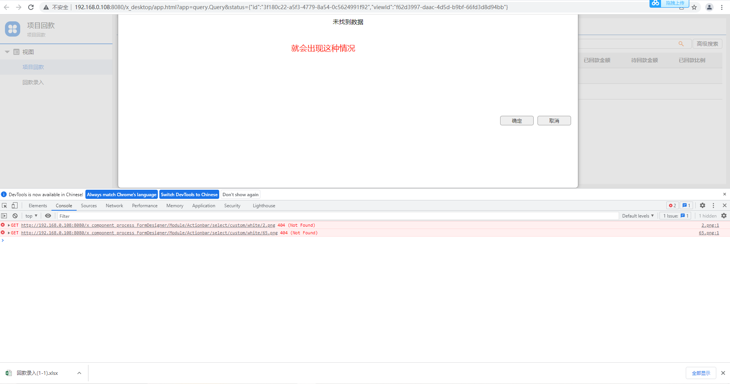730x384 pixels.
Task: Click the 项目回款 app logo icon
Action: pos(13,29)
